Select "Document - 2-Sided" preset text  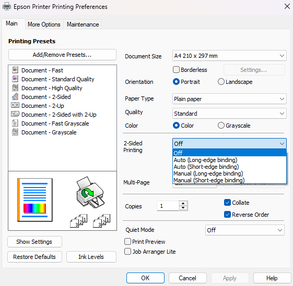46,97
